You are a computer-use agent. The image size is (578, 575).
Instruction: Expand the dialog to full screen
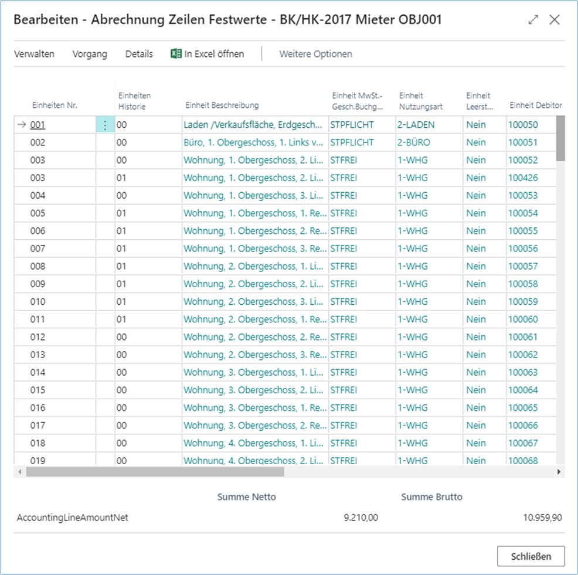[533, 20]
